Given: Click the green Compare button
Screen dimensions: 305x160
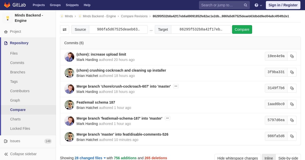Looking at the screenshot, I should pos(242,29).
